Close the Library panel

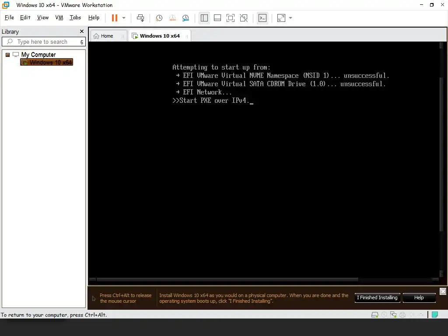(82, 31)
